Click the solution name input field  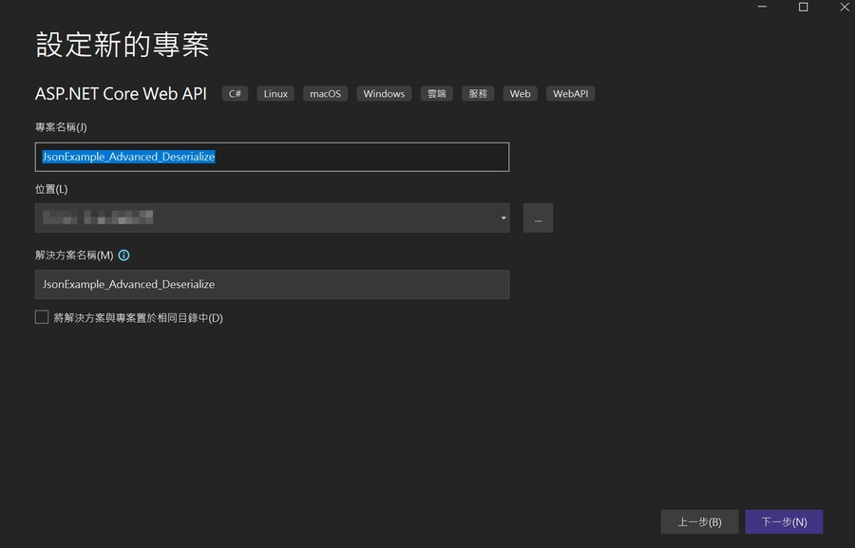click(x=272, y=284)
